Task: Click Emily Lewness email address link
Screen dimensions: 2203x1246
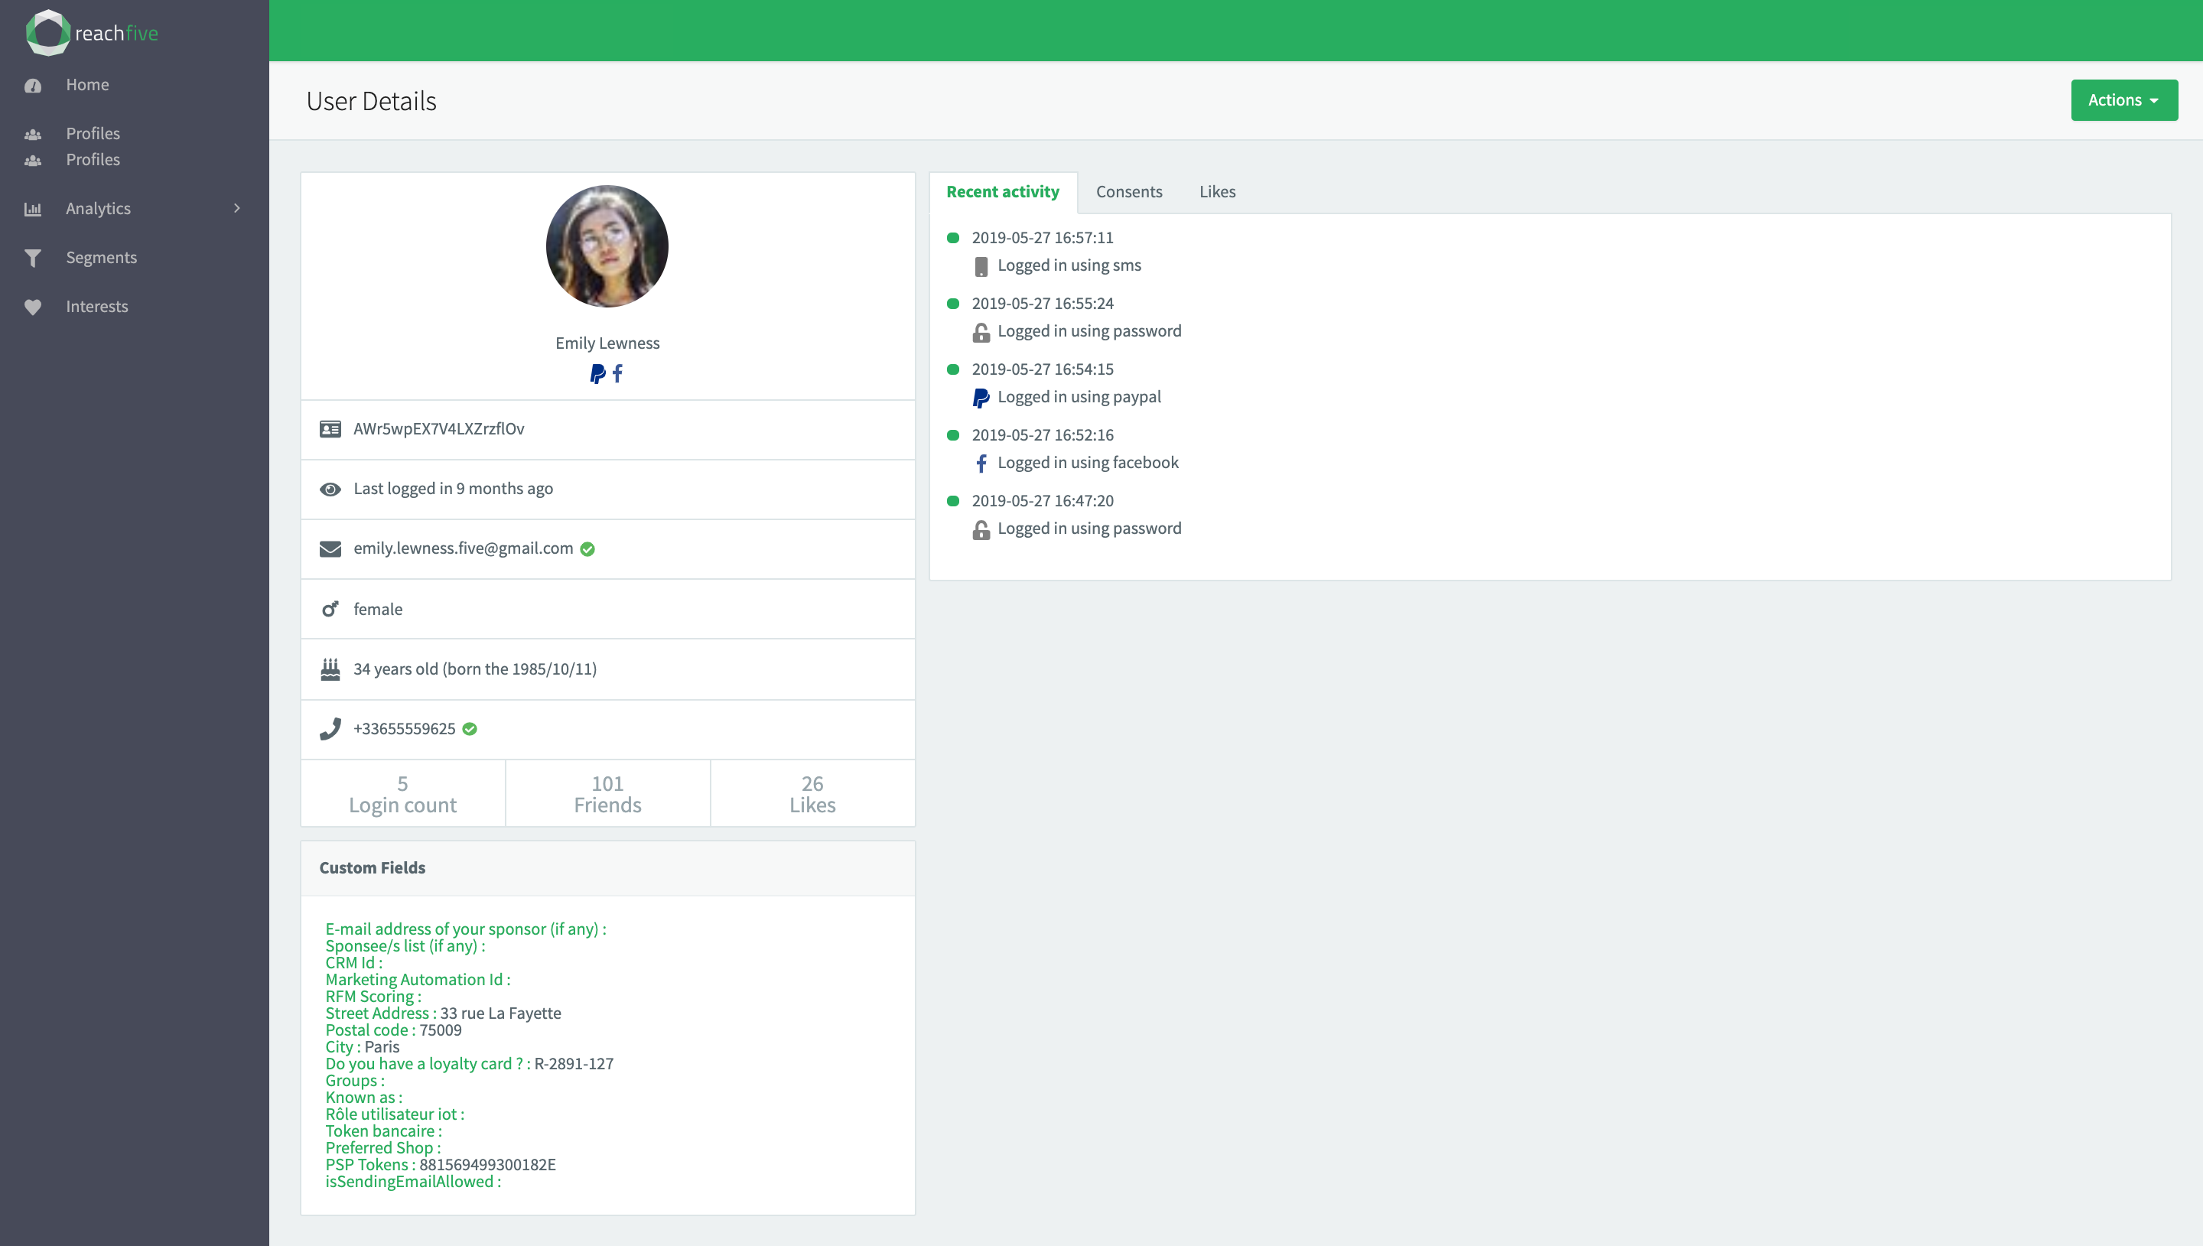Action: point(461,548)
